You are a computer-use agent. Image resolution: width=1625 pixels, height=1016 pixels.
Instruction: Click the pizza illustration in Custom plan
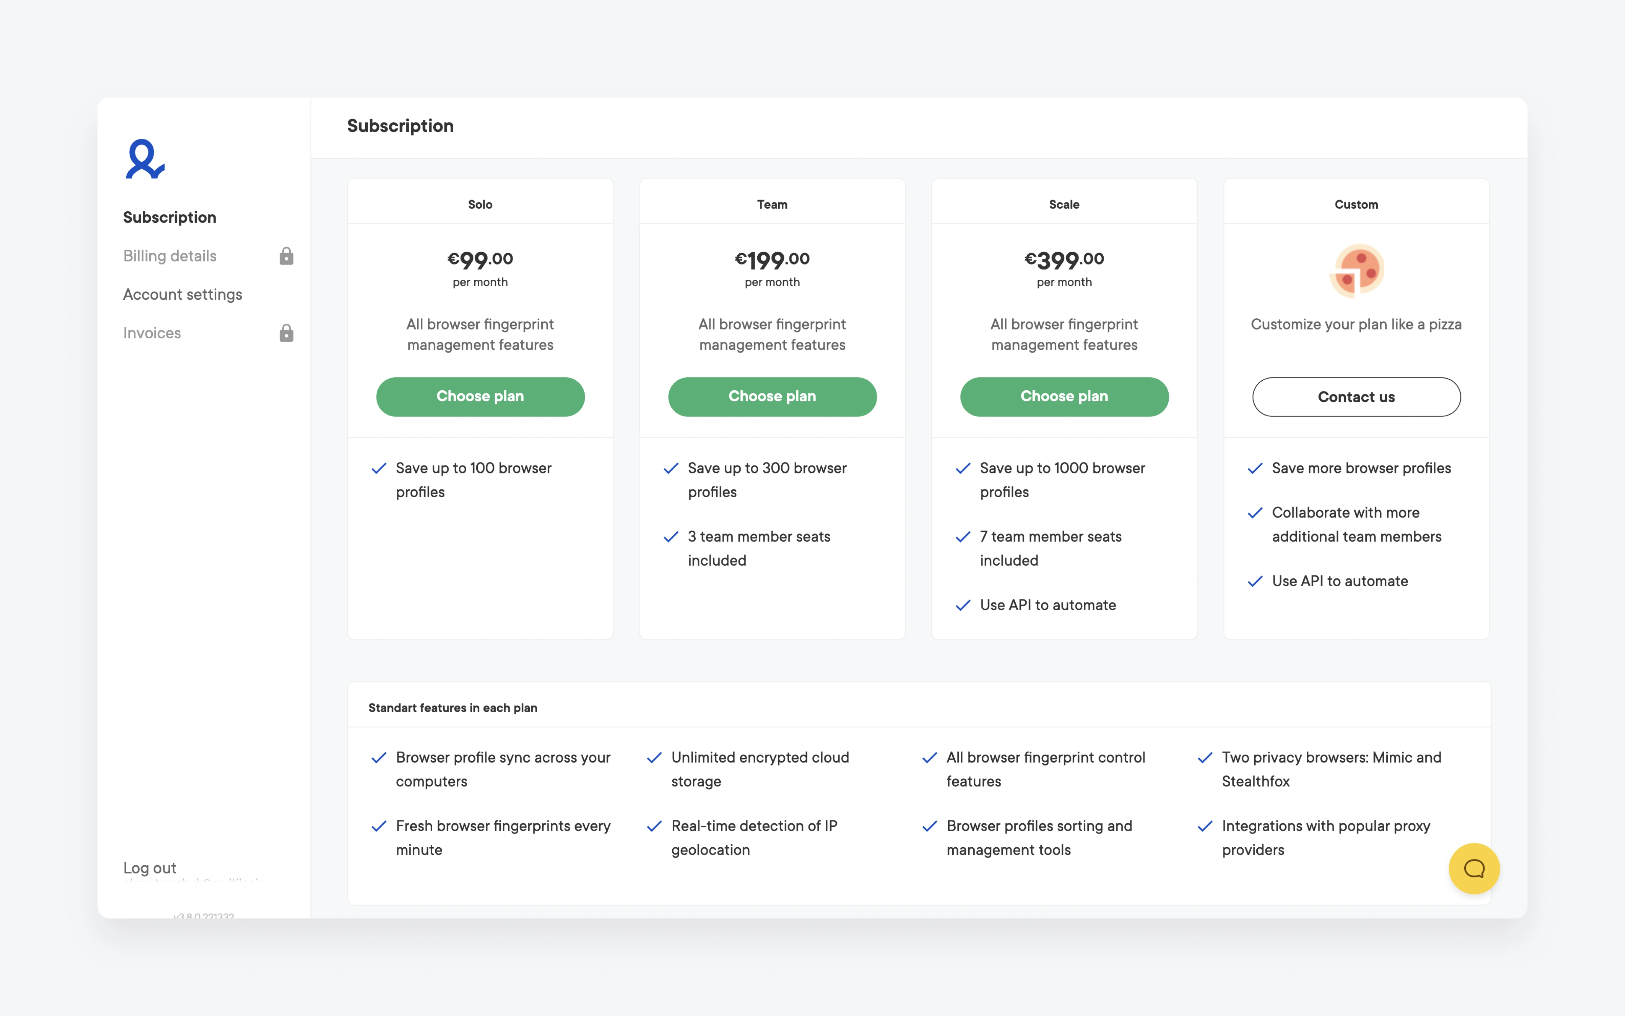click(x=1357, y=271)
